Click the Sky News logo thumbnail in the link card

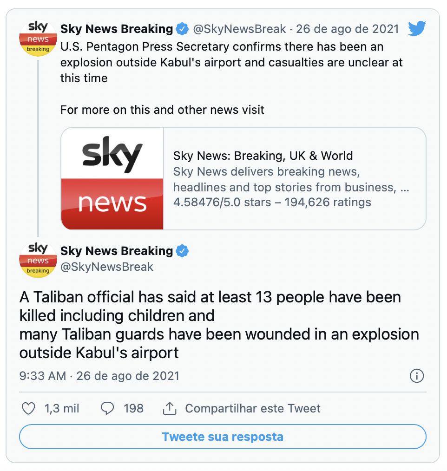click(x=112, y=178)
